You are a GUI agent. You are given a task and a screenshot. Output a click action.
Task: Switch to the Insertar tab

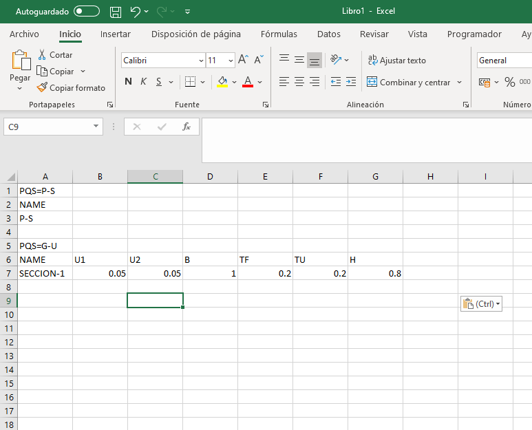[x=116, y=34]
